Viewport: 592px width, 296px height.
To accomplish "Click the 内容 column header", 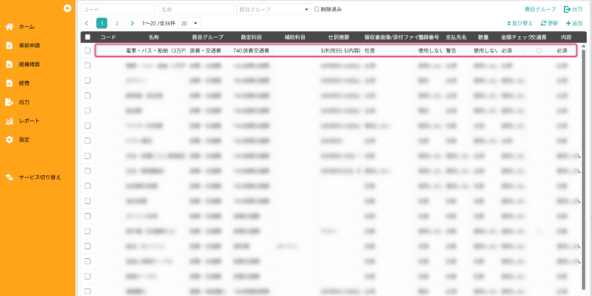I will [x=566, y=37].
